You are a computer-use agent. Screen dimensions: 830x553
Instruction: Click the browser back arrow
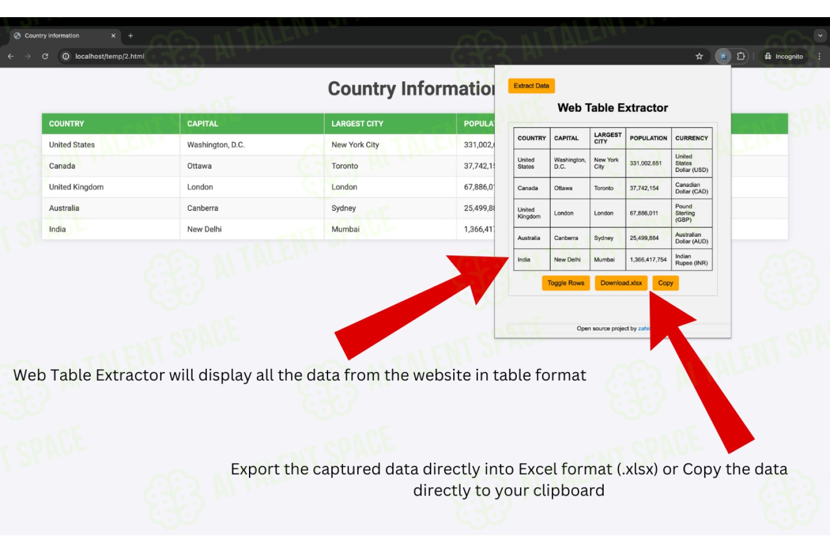11,56
